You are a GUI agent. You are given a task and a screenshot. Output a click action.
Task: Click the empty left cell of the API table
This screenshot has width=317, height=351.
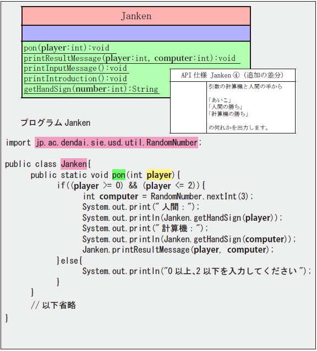click(x=188, y=107)
